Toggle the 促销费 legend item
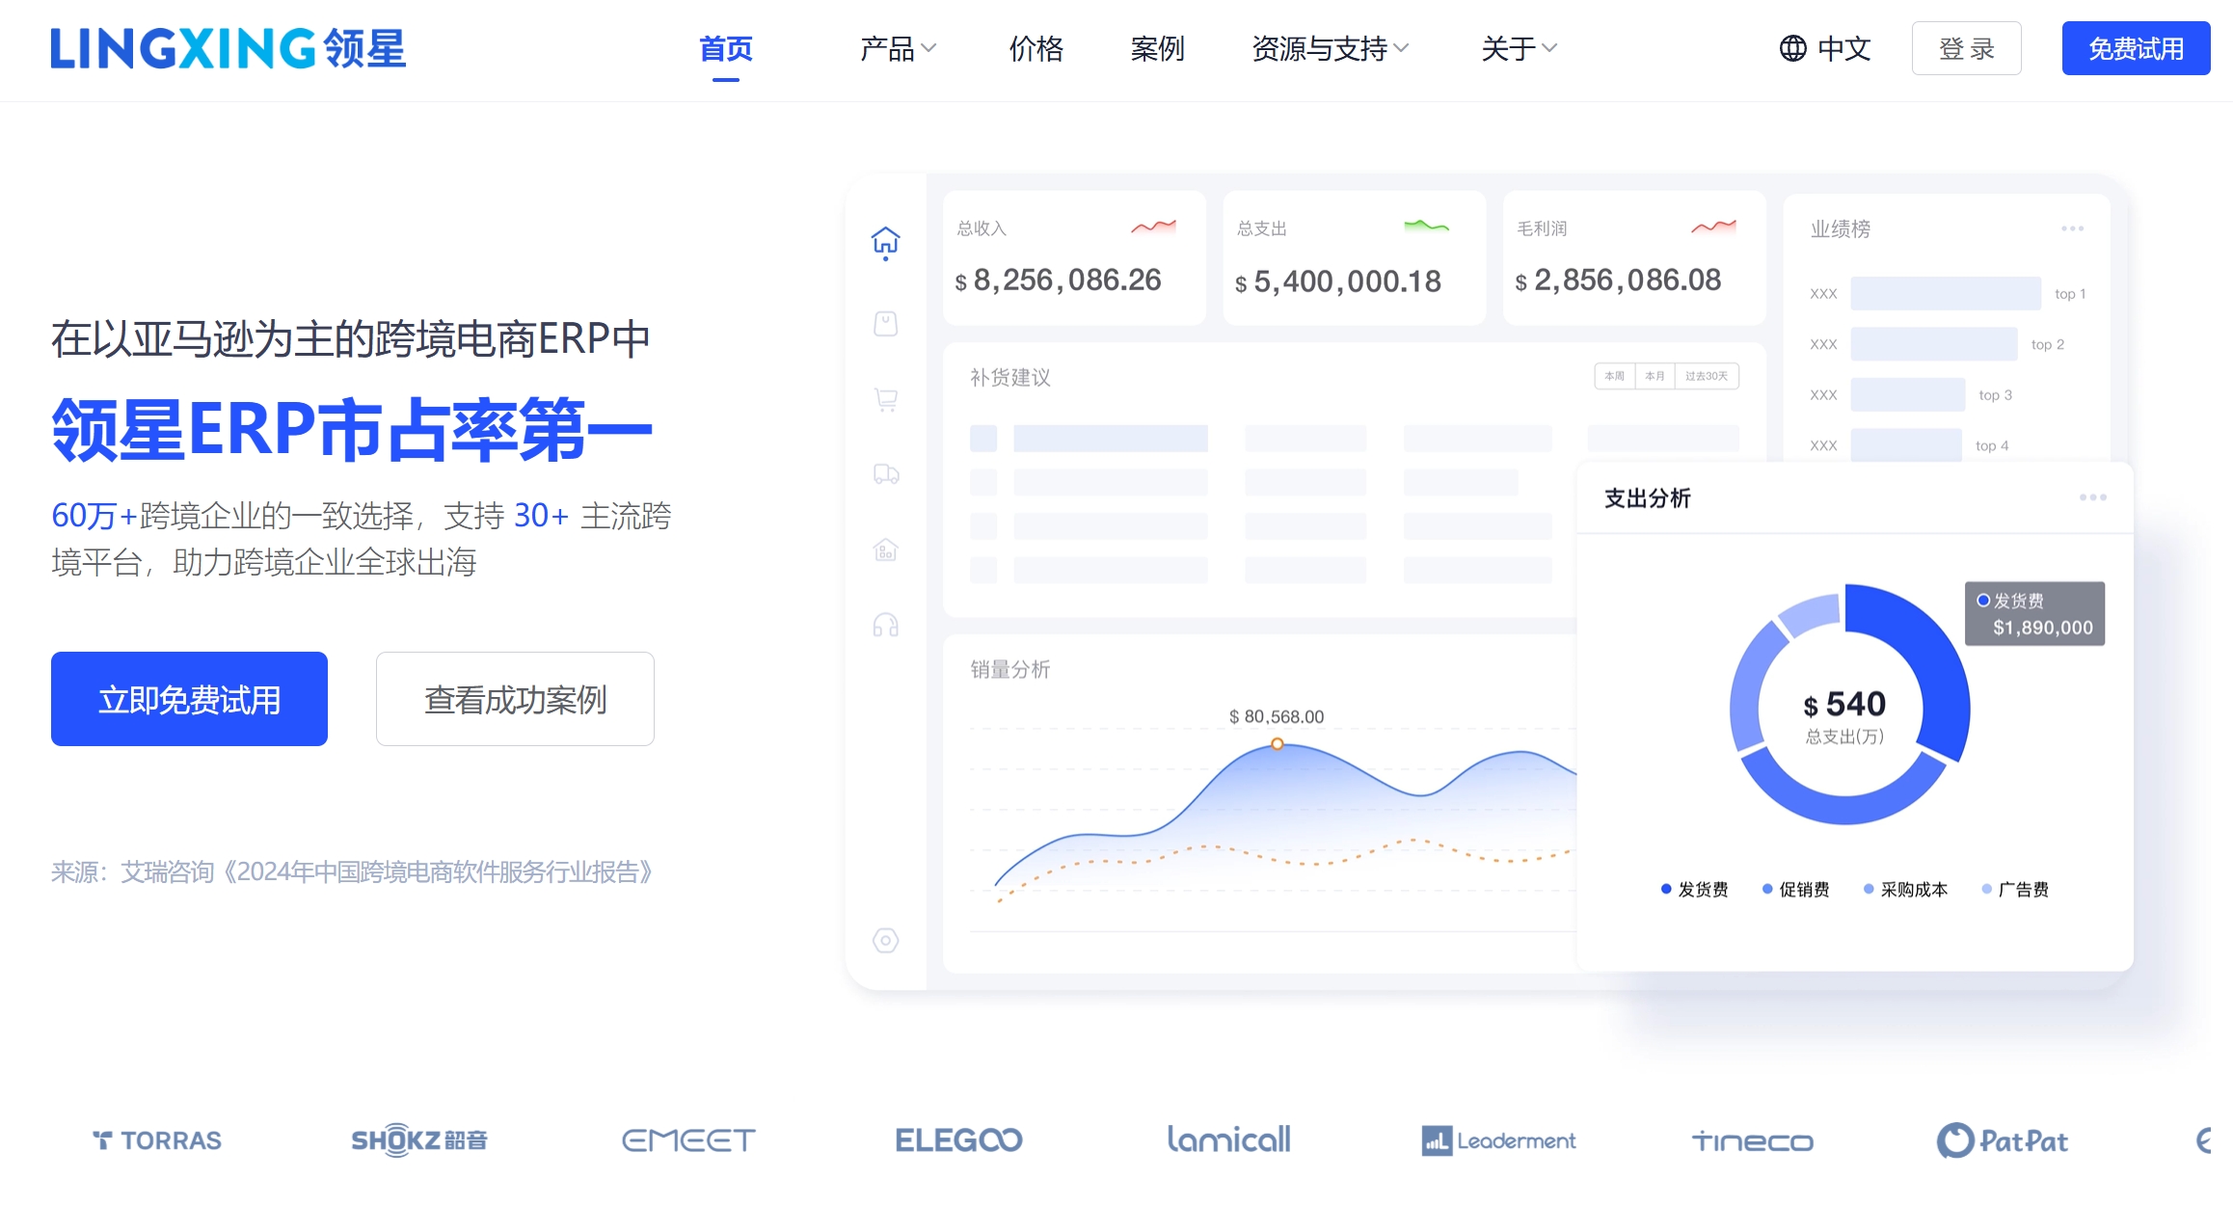2233x1206 pixels. [x=1796, y=889]
